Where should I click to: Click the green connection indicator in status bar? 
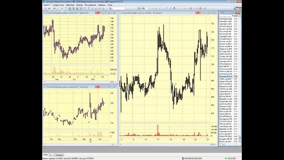[226, 158]
